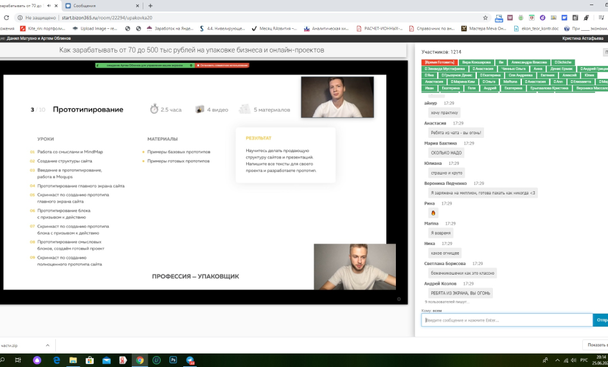Click the browser reload button
Image resolution: width=608 pixels, height=367 pixels.
(7, 18)
